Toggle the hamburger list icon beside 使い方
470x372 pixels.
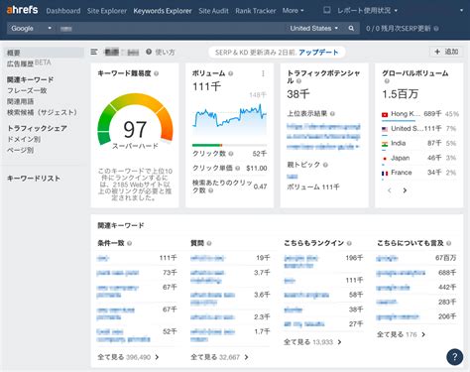pos(94,52)
